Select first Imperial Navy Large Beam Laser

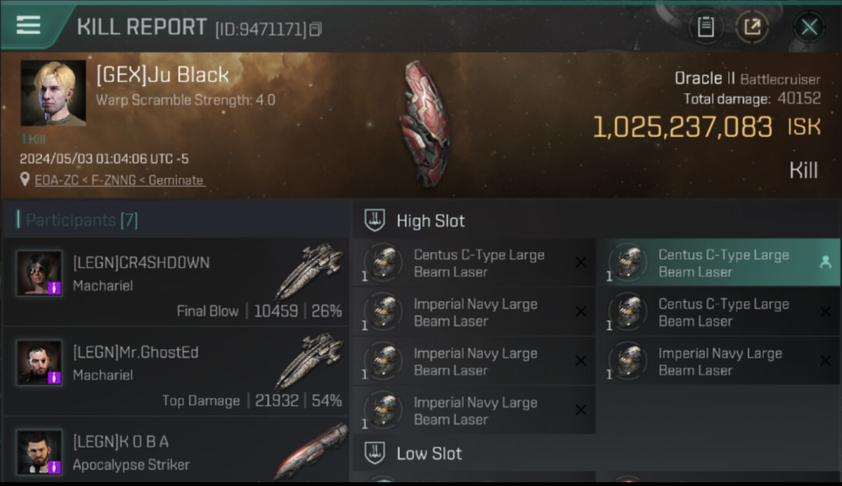click(474, 312)
